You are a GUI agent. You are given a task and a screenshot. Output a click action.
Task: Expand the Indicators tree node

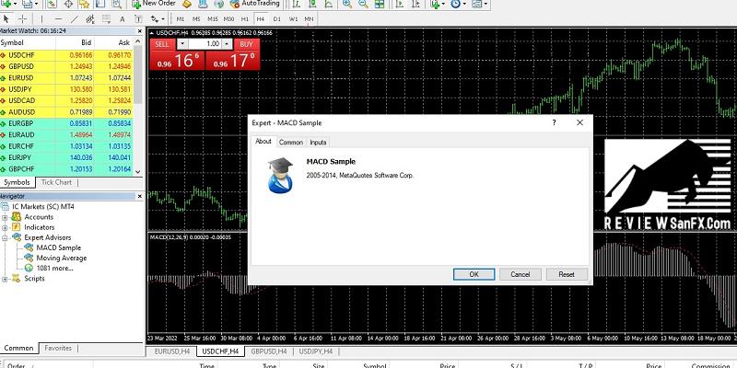click(x=6, y=227)
